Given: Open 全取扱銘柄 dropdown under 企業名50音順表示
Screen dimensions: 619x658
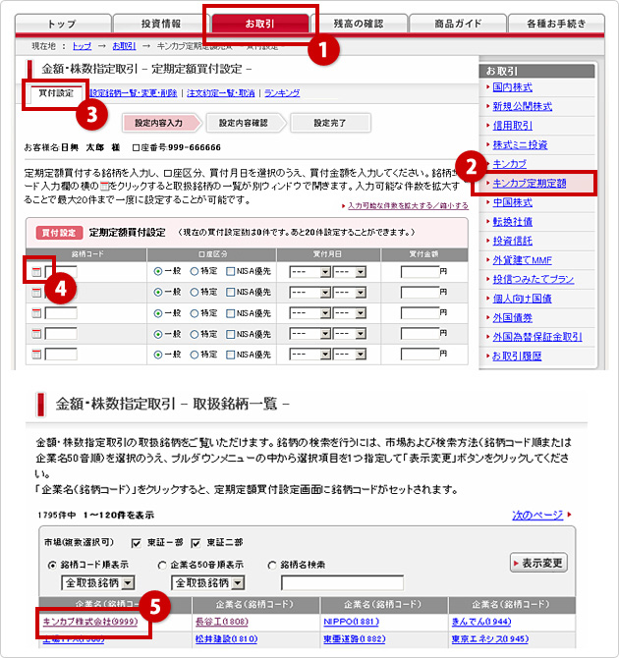Looking at the screenshot, I should [x=208, y=582].
